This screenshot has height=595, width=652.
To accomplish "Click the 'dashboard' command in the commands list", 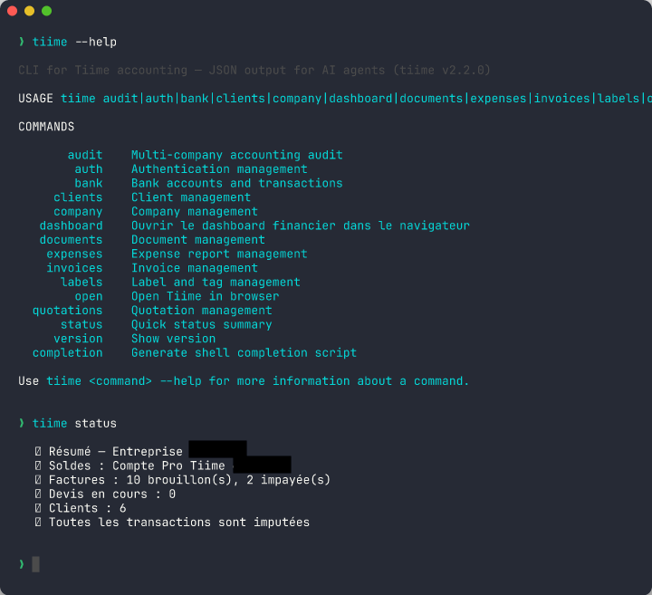I will point(71,226).
